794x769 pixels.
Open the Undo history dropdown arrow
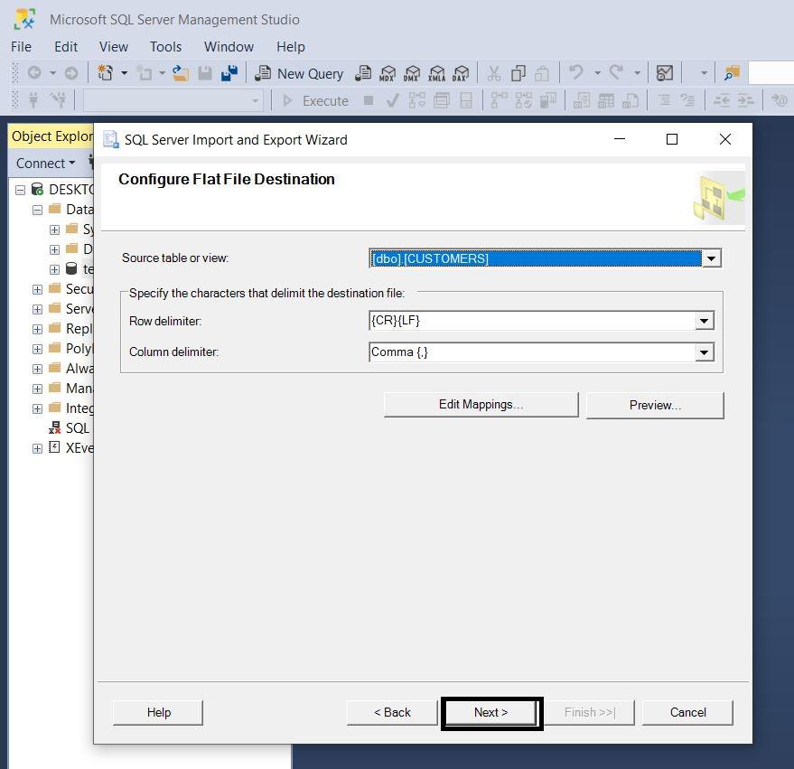(x=597, y=73)
